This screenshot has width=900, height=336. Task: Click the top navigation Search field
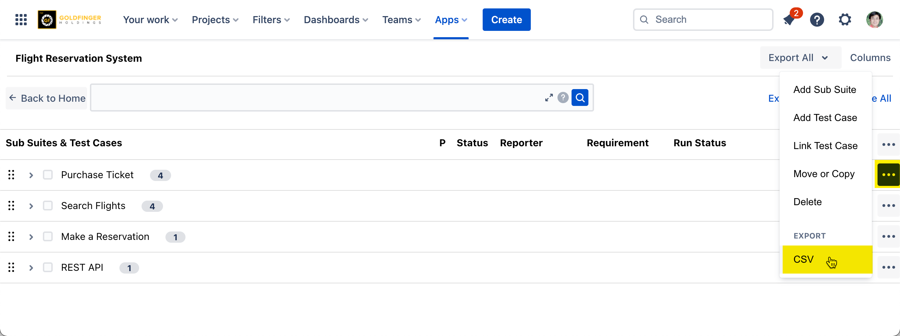[703, 20]
